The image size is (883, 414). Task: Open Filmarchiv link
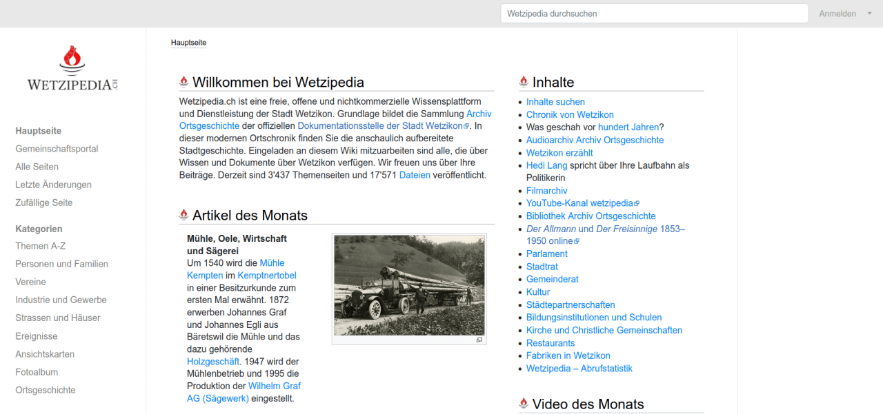[x=547, y=191]
